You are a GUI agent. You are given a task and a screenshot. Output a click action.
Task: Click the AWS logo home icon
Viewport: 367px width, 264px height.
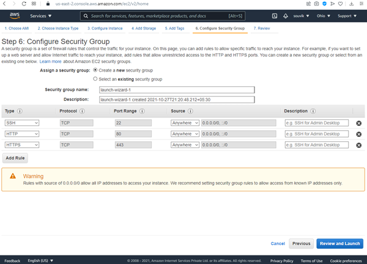tap(15, 16)
